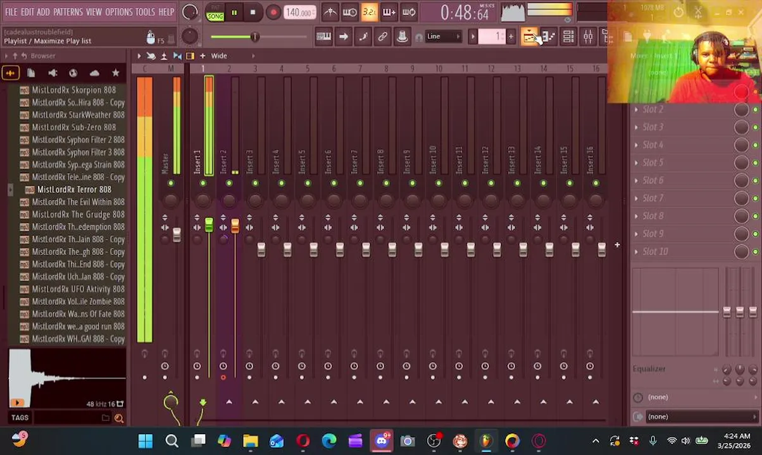
Task: Mute Insert 1 track LED
Action: (x=203, y=183)
